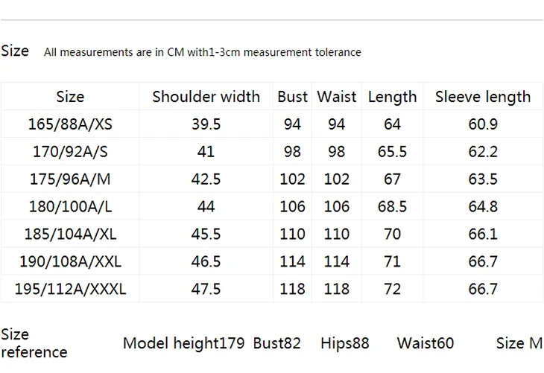Click the Waist column header

coord(337,96)
